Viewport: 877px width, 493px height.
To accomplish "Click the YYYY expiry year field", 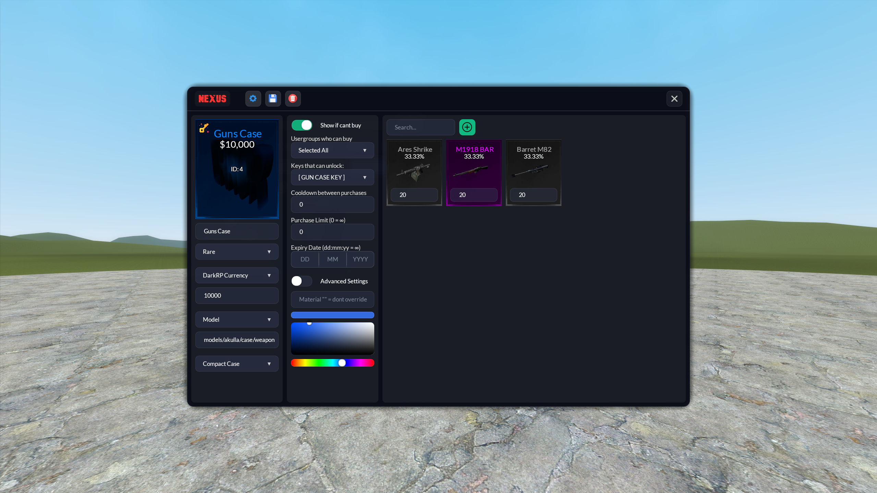I will pos(360,259).
